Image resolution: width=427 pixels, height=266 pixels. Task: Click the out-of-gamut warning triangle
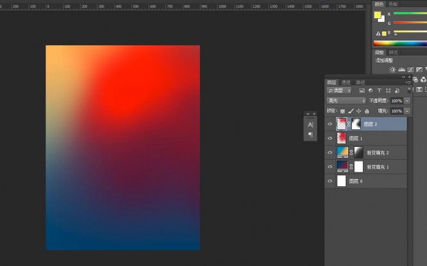click(378, 34)
